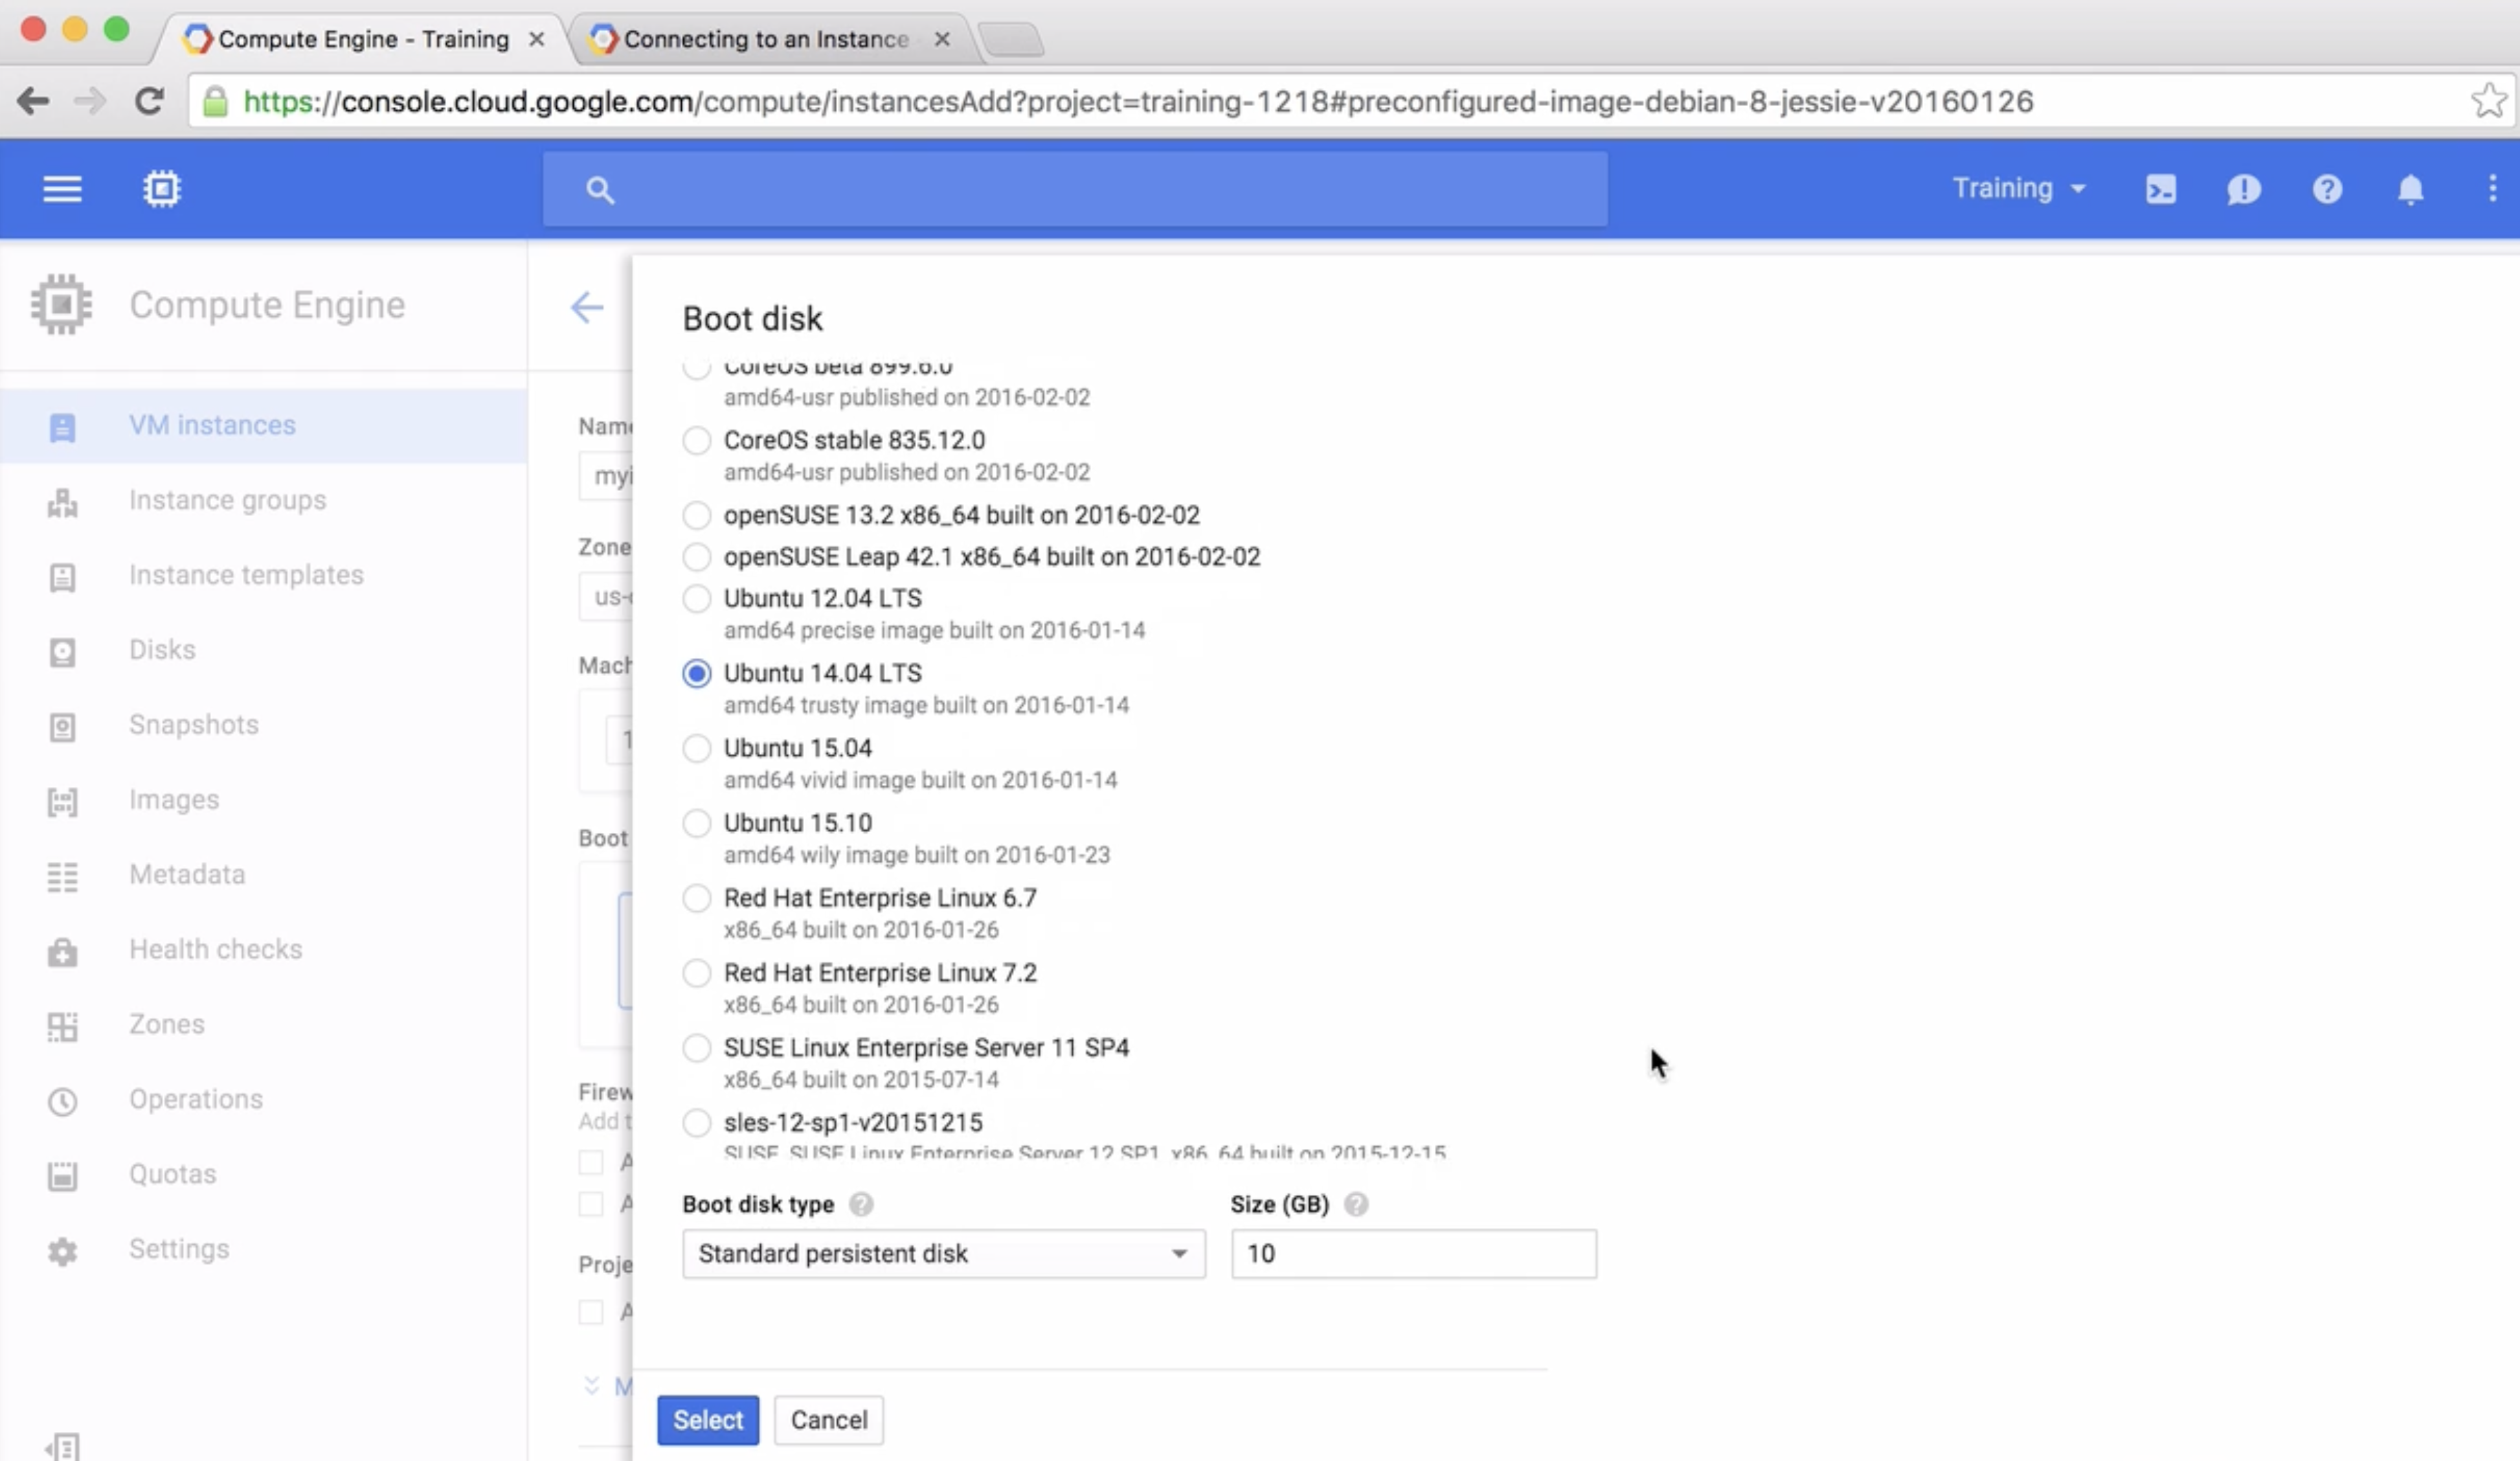Select CoreOS stable 835.12.0 radio
The height and width of the screenshot is (1461, 2520).
(x=697, y=440)
